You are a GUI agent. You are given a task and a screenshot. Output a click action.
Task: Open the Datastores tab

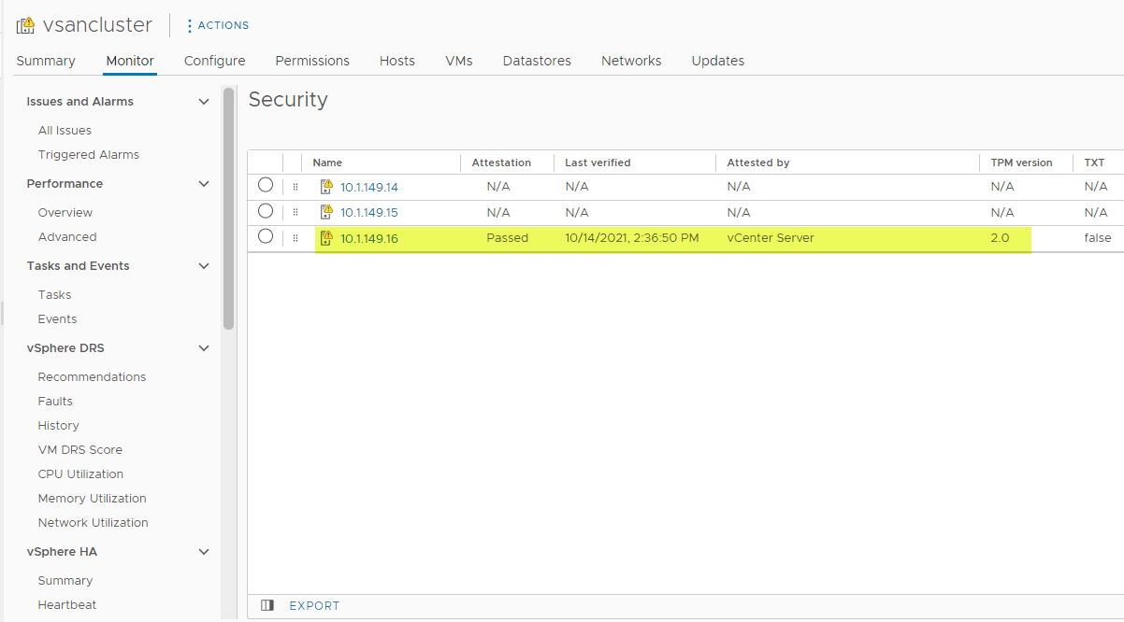(537, 61)
